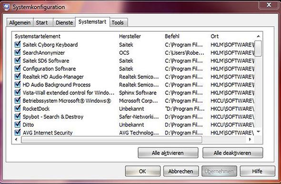Click the Alle deaktivieren button
Viewport: 281px width, 184px height.
pyautogui.click(x=232, y=153)
